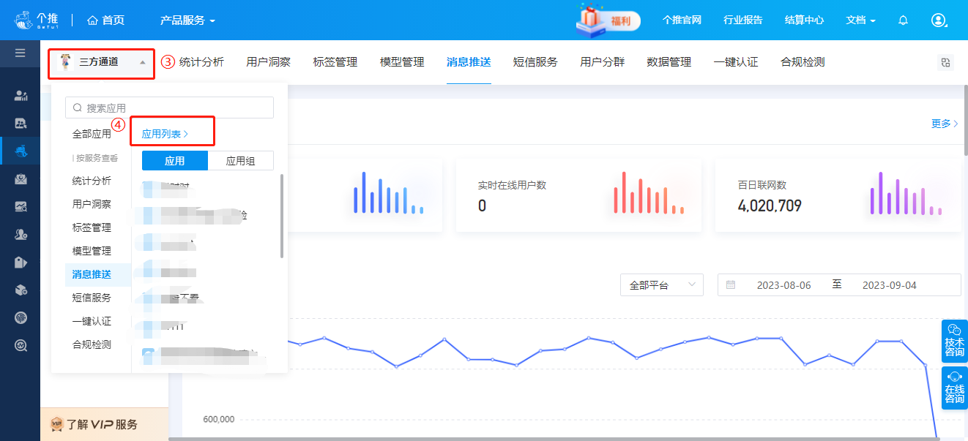Select 全部应用 in dropdown panel
968x441 pixels.
pyautogui.click(x=92, y=135)
